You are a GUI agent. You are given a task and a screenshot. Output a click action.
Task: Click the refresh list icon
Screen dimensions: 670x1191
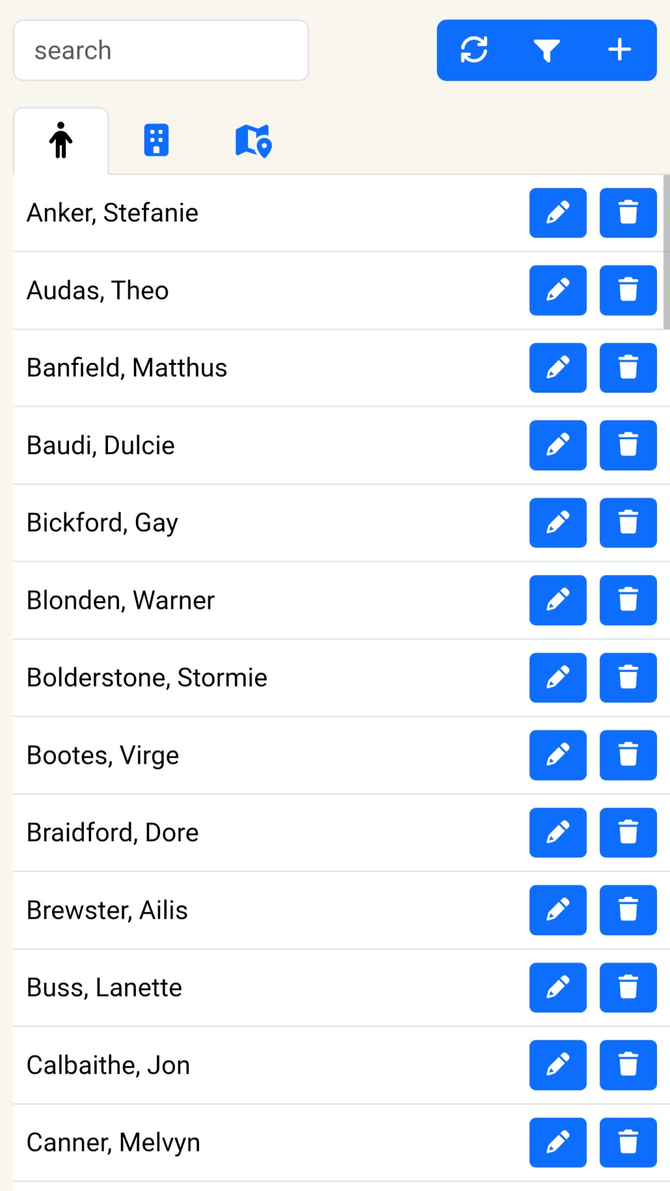474,50
